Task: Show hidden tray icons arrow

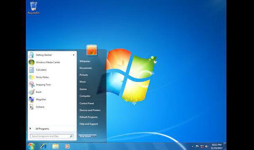Action: click(193, 146)
